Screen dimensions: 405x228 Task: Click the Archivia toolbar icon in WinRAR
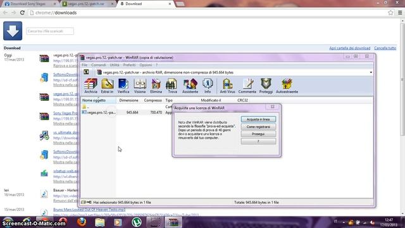(90, 86)
